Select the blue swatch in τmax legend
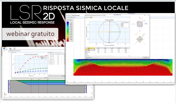Screen dimensions: 176x103 coord(68,23)
